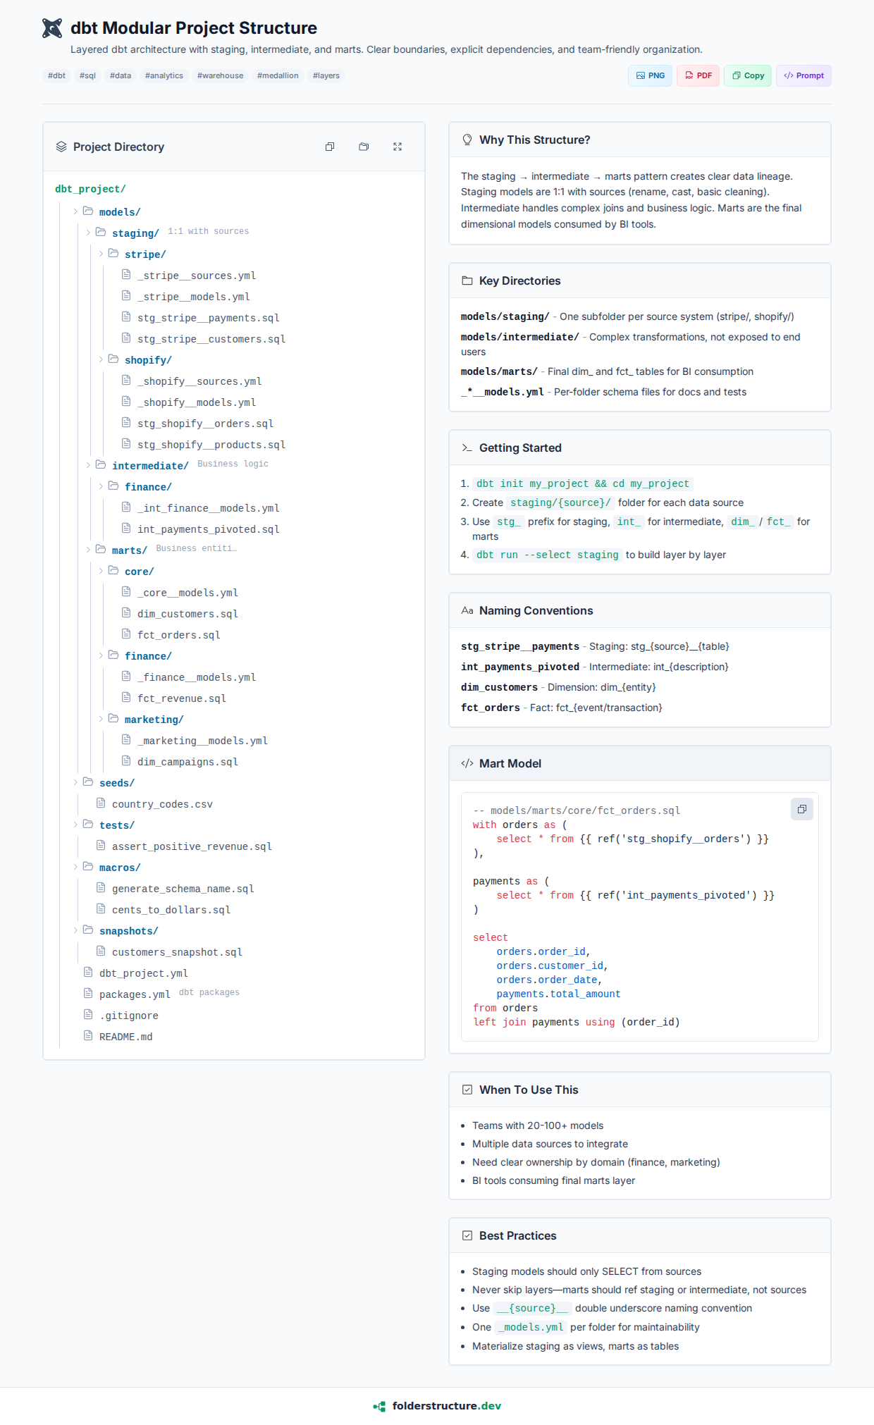
Task: Select the #warehouse tag
Action: coord(220,75)
